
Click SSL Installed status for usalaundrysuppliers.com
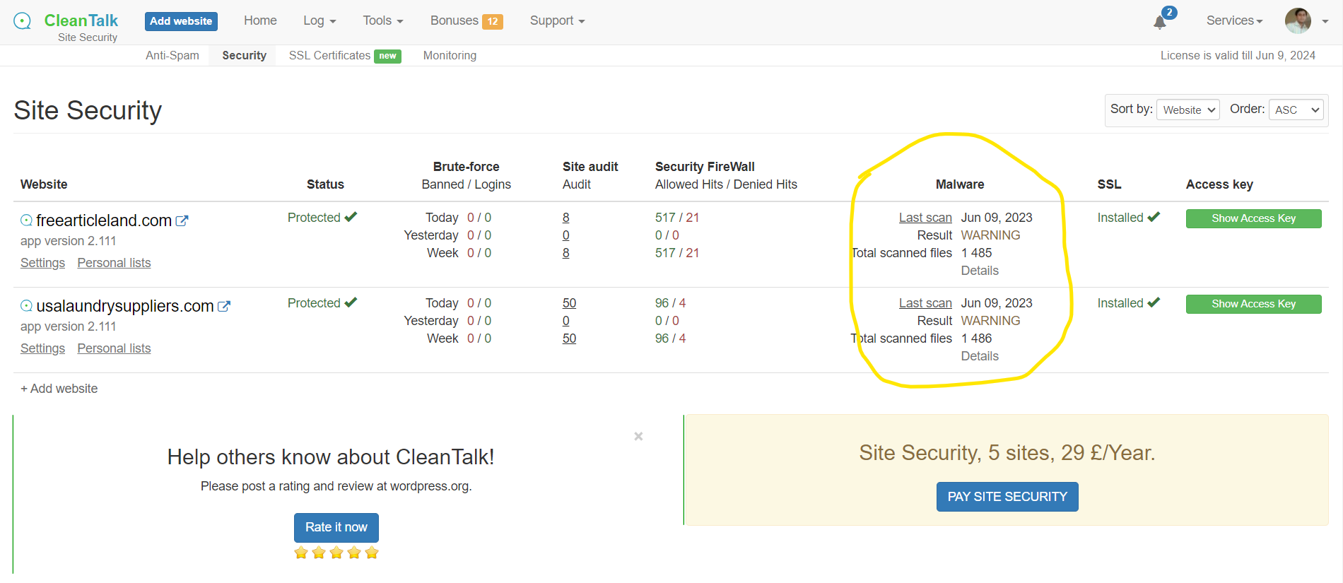click(1129, 303)
